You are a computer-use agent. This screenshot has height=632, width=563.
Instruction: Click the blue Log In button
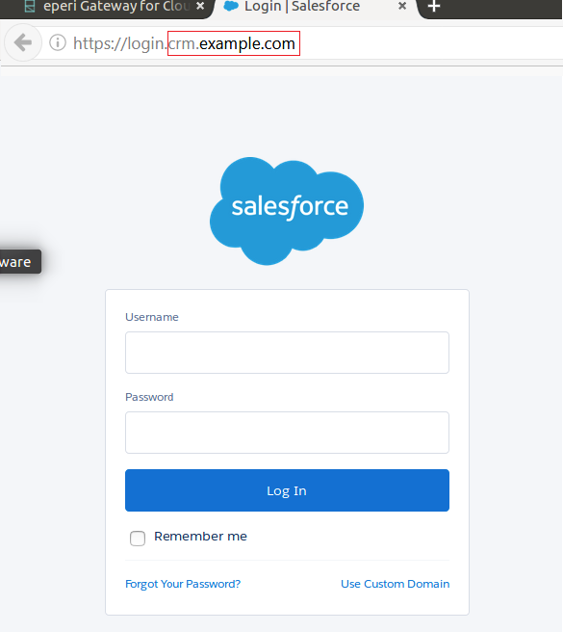(x=287, y=490)
